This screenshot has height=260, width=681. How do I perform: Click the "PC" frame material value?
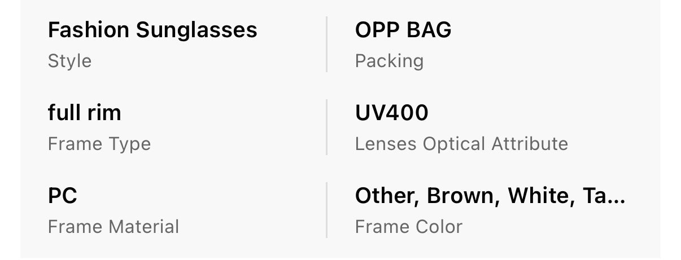(63, 196)
